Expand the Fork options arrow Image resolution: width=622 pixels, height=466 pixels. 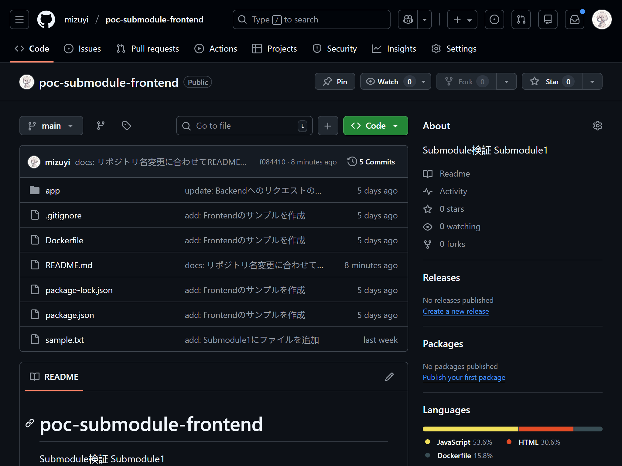pyautogui.click(x=506, y=81)
